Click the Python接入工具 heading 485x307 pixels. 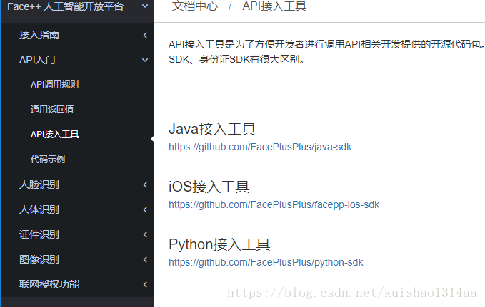(219, 244)
